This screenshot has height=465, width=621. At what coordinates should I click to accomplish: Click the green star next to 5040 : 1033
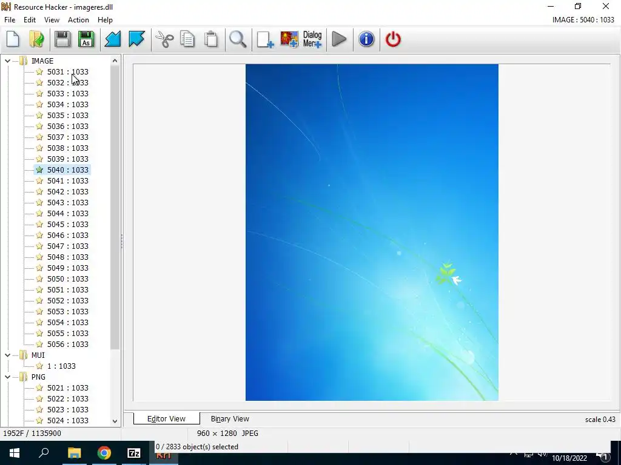tap(39, 170)
